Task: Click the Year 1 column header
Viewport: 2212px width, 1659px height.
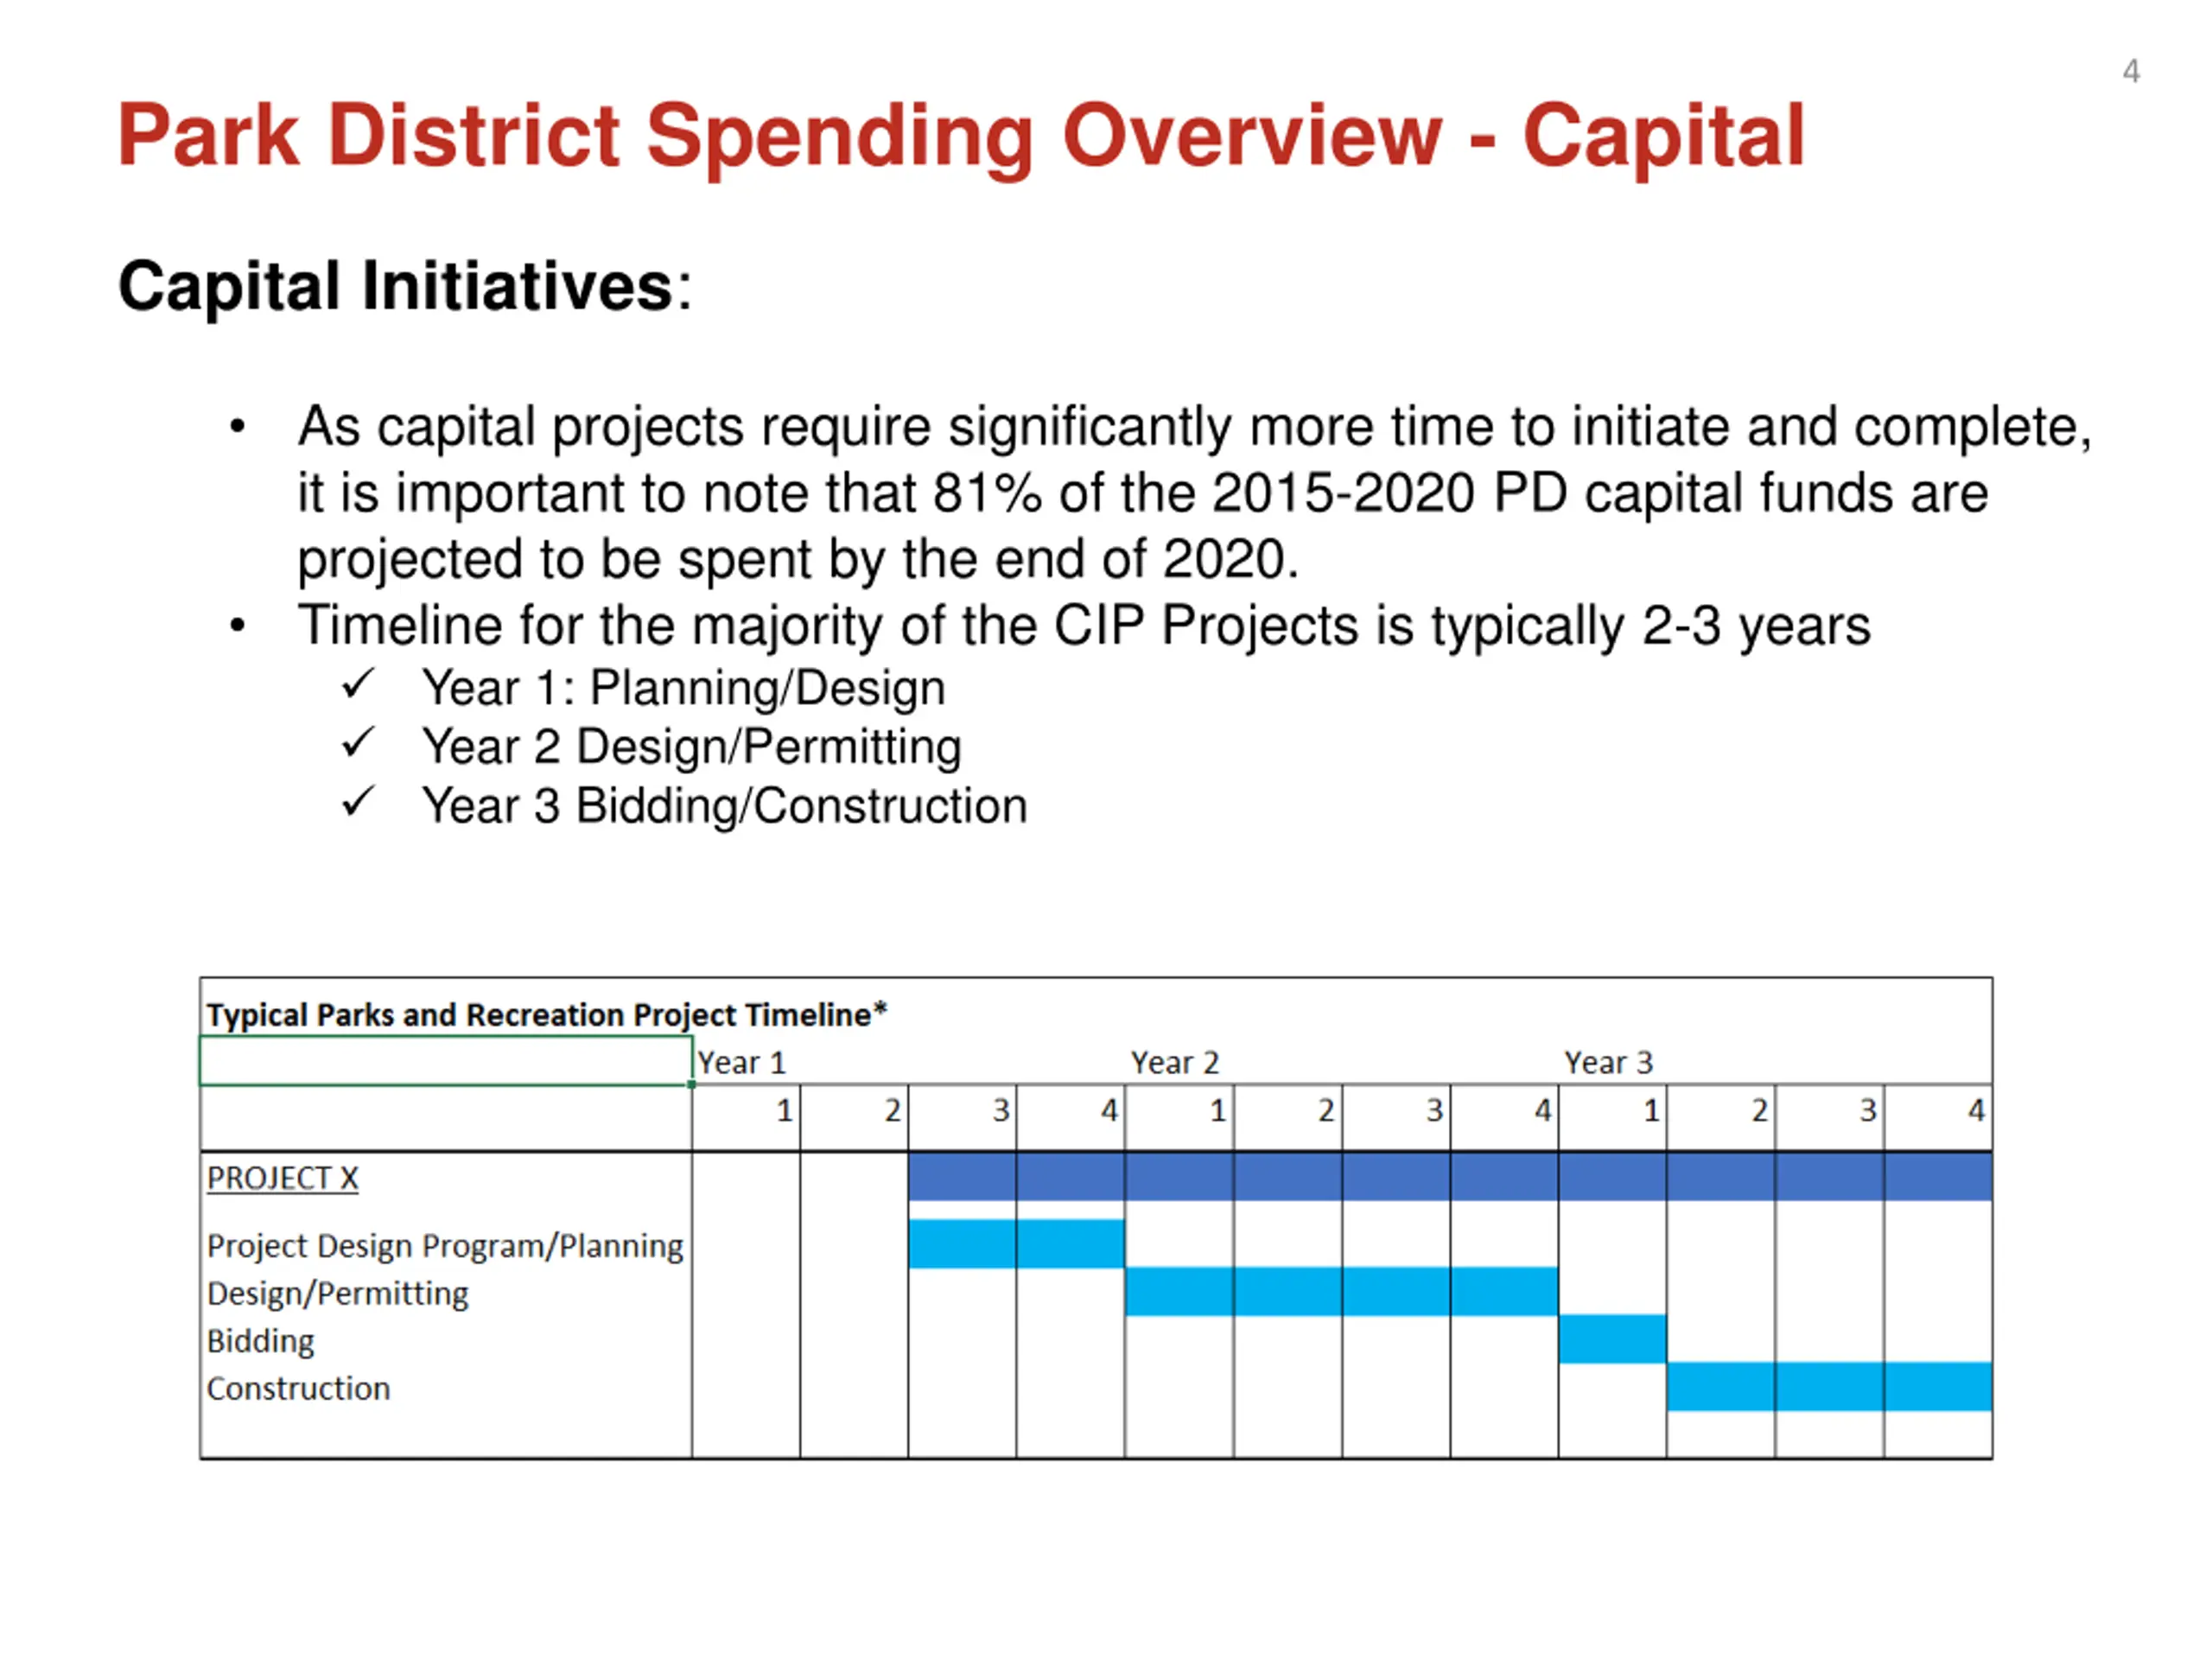Action: point(742,1062)
